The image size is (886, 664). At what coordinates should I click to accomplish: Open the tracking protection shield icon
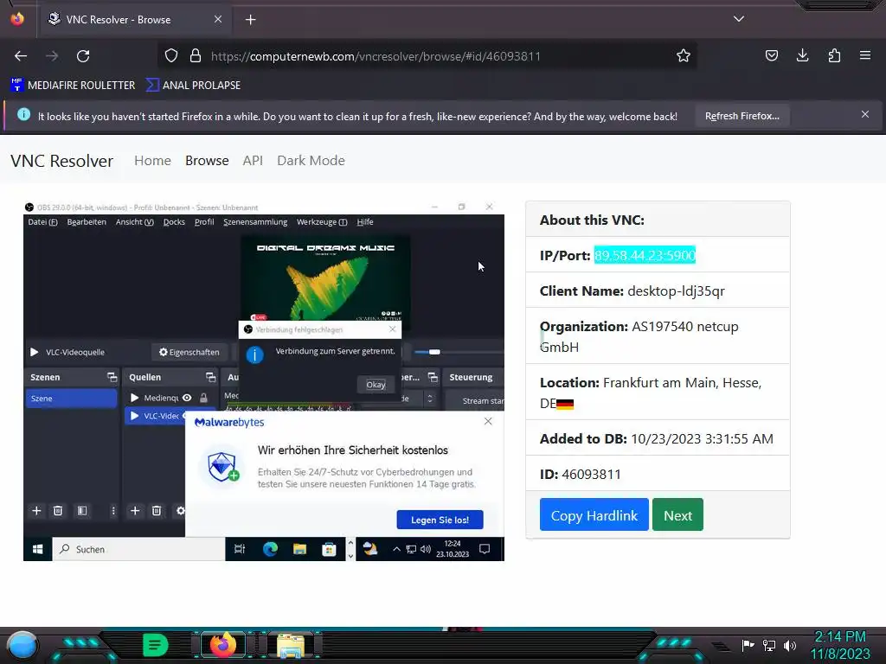(x=171, y=55)
